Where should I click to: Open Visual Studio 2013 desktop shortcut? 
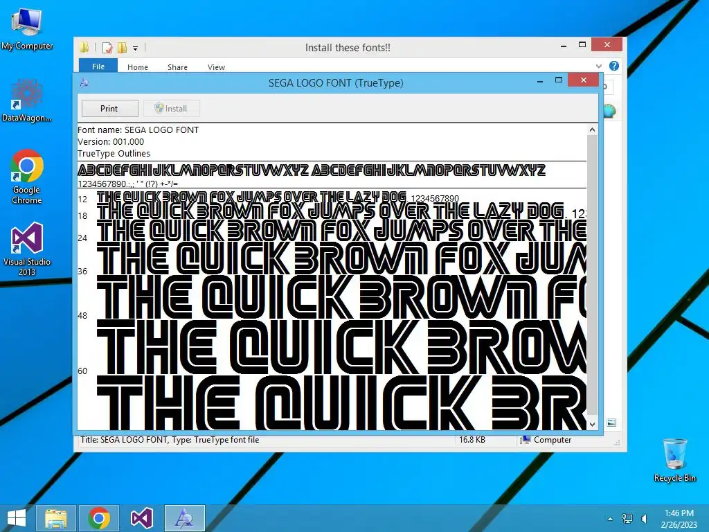[27, 249]
